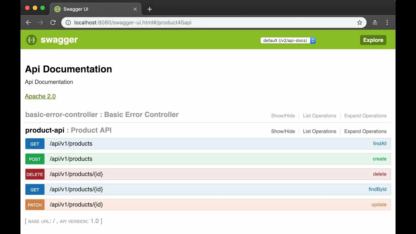Image resolution: width=416 pixels, height=234 pixels.
Task: Select the Swagger UI browser tab
Action: click(96, 9)
